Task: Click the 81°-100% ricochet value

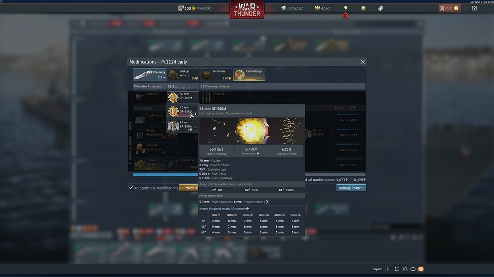Action: coord(286,190)
